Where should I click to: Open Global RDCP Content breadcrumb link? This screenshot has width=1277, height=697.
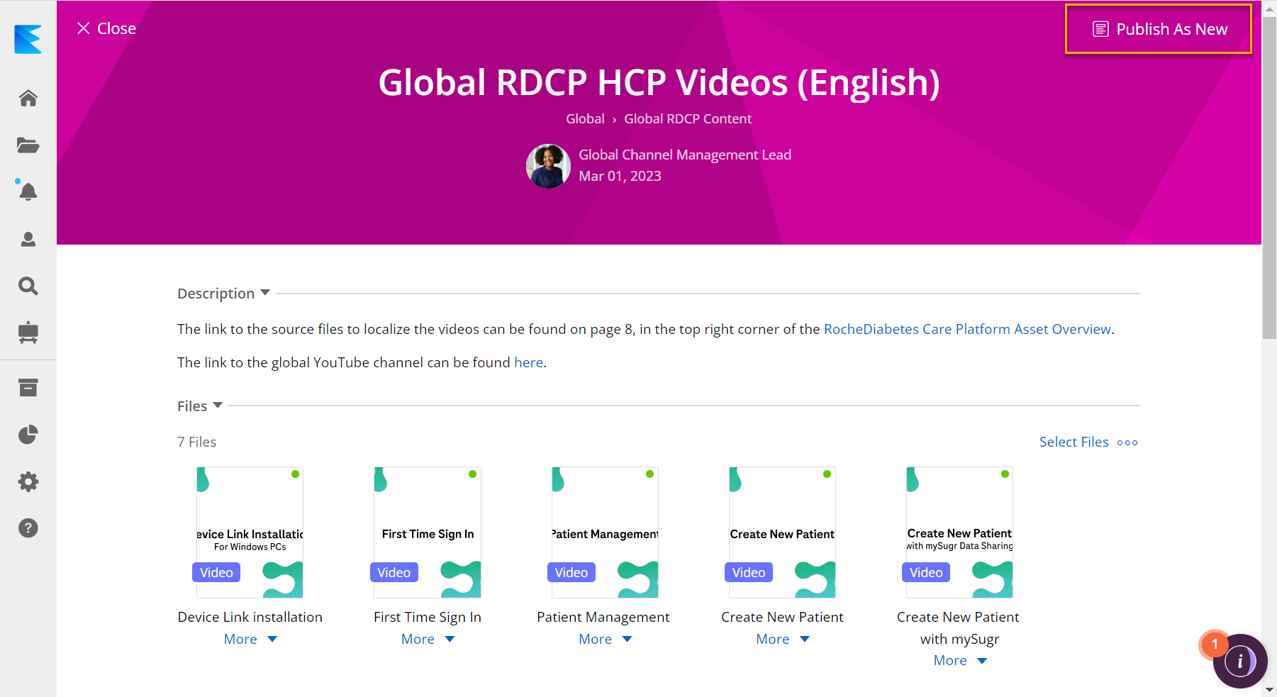point(688,118)
